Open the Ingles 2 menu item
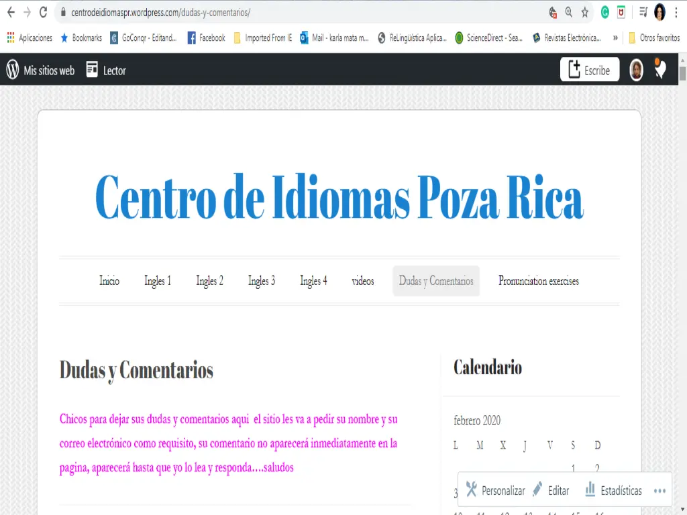687x515 pixels. pos(209,281)
